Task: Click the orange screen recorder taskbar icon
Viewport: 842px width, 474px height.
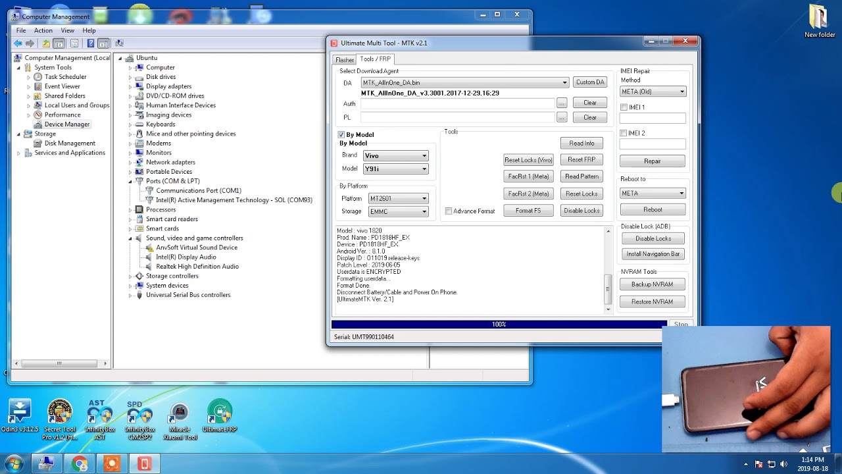Action: click(112, 464)
